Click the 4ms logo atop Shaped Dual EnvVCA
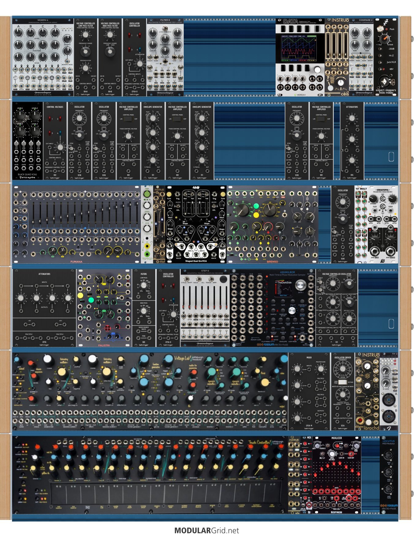This screenshot has height=537, width=414. click(x=196, y=188)
